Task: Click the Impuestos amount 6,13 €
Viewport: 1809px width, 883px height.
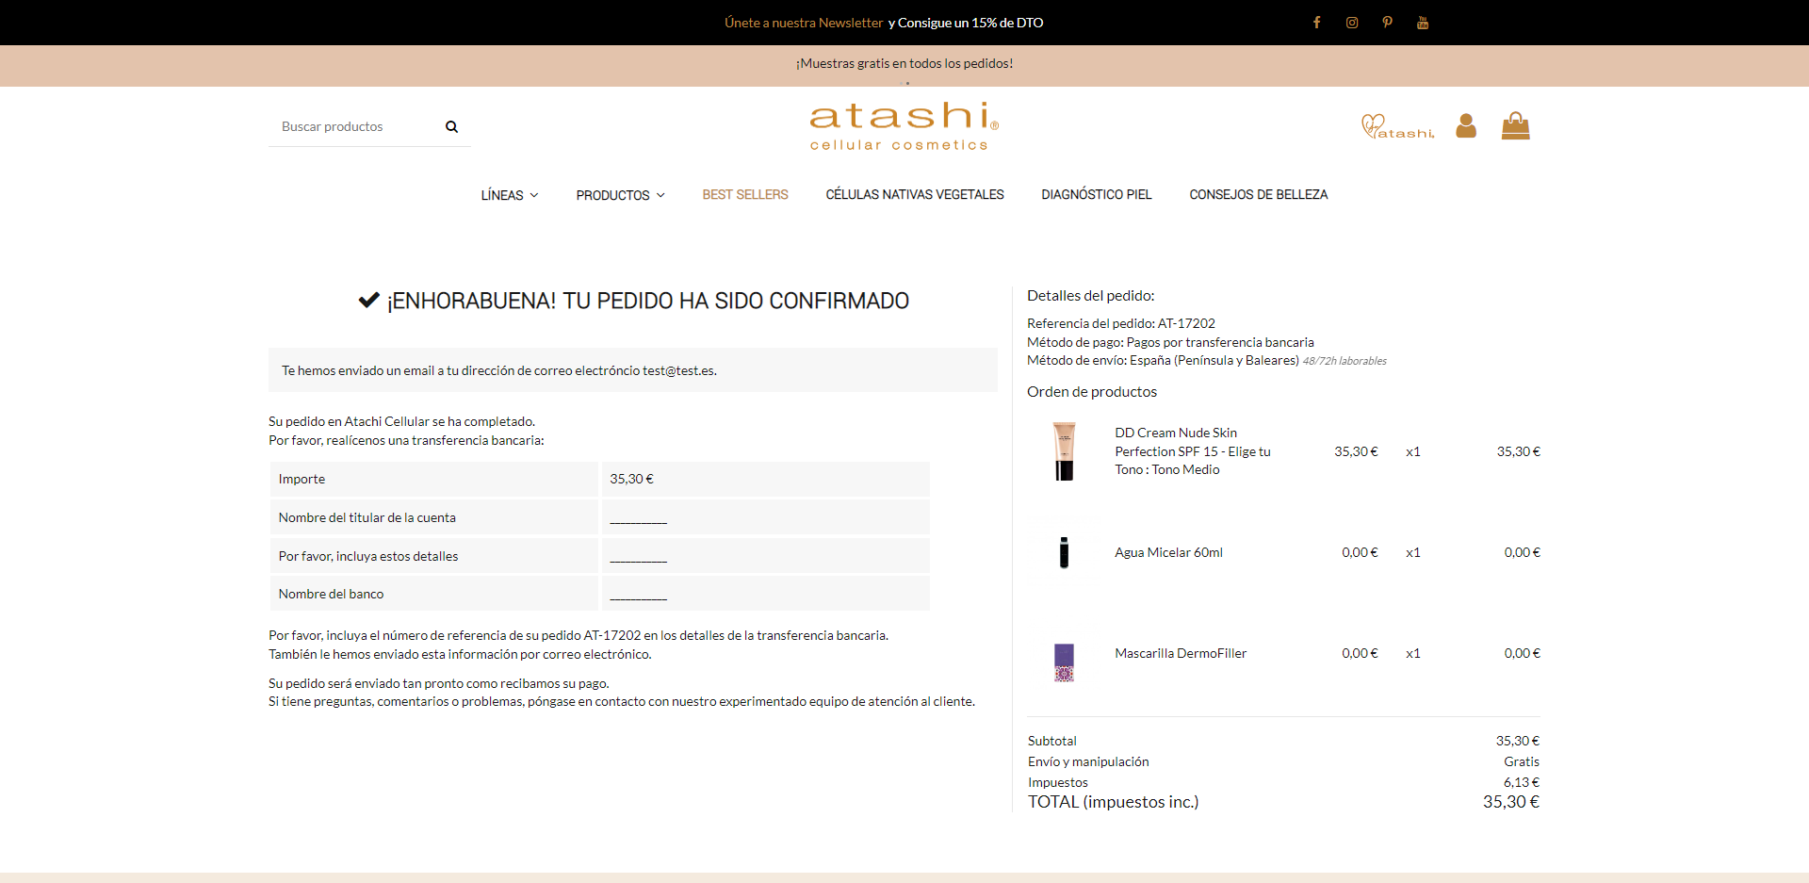Action: pyautogui.click(x=1522, y=782)
